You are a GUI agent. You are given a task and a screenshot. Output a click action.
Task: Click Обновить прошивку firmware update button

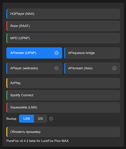(63, 132)
